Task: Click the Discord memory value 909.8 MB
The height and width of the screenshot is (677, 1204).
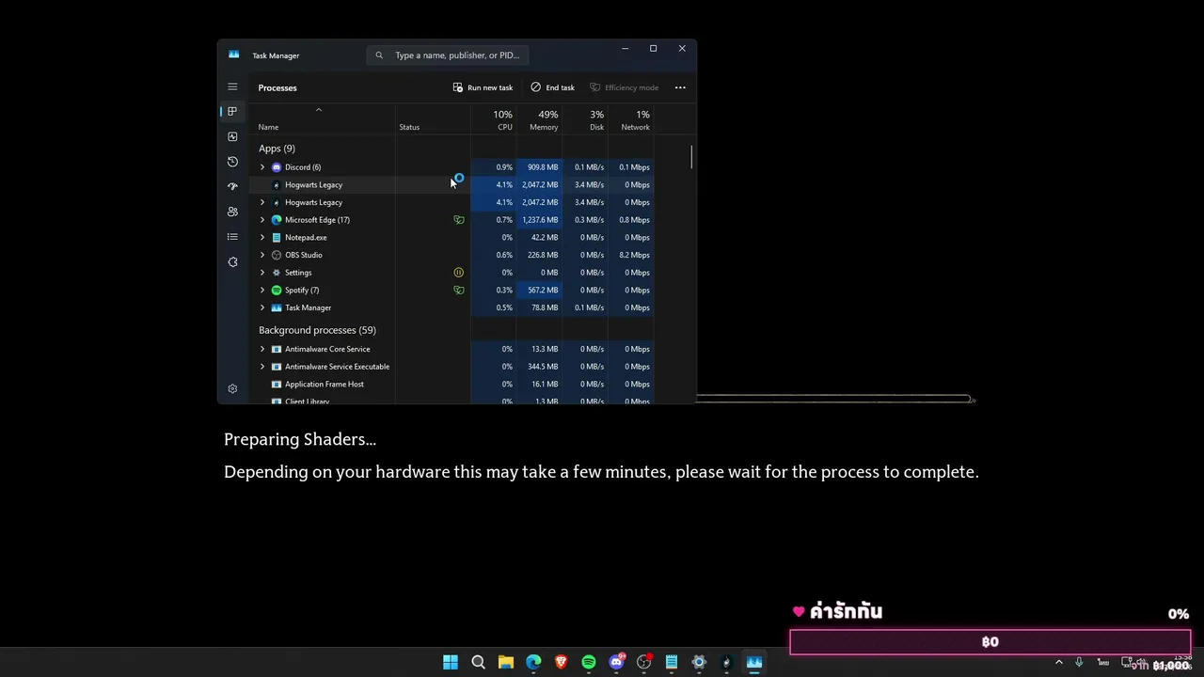Action: click(543, 167)
